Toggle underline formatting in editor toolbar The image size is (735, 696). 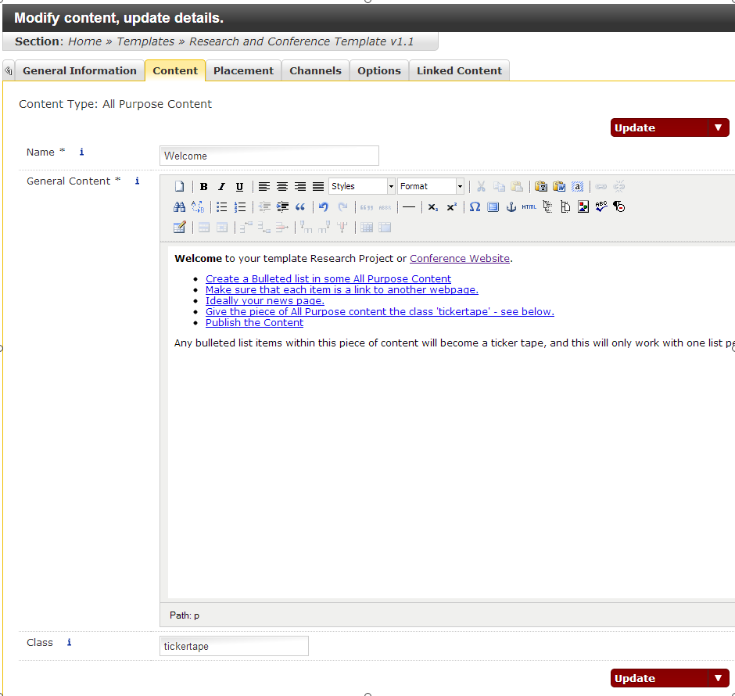coord(239,187)
